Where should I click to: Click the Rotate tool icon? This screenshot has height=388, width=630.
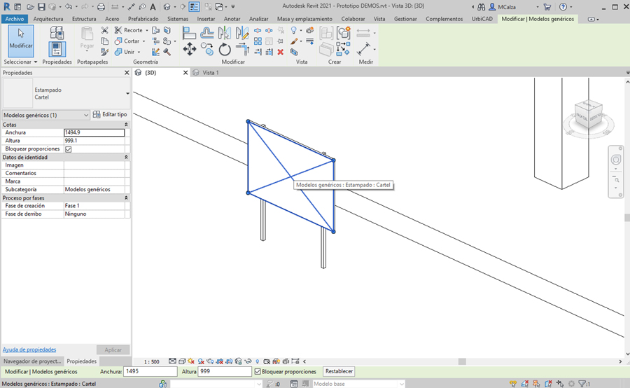[225, 49]
